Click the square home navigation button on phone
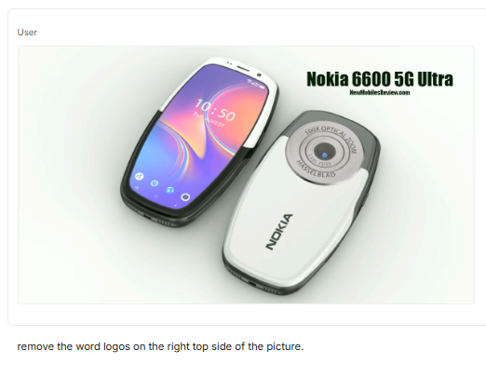 point(156,196)
